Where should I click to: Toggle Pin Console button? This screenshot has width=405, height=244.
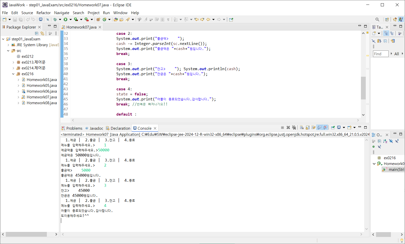click(x=333, y=128)
